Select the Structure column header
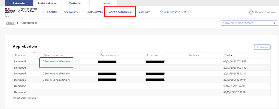 (x=152, y=55)
